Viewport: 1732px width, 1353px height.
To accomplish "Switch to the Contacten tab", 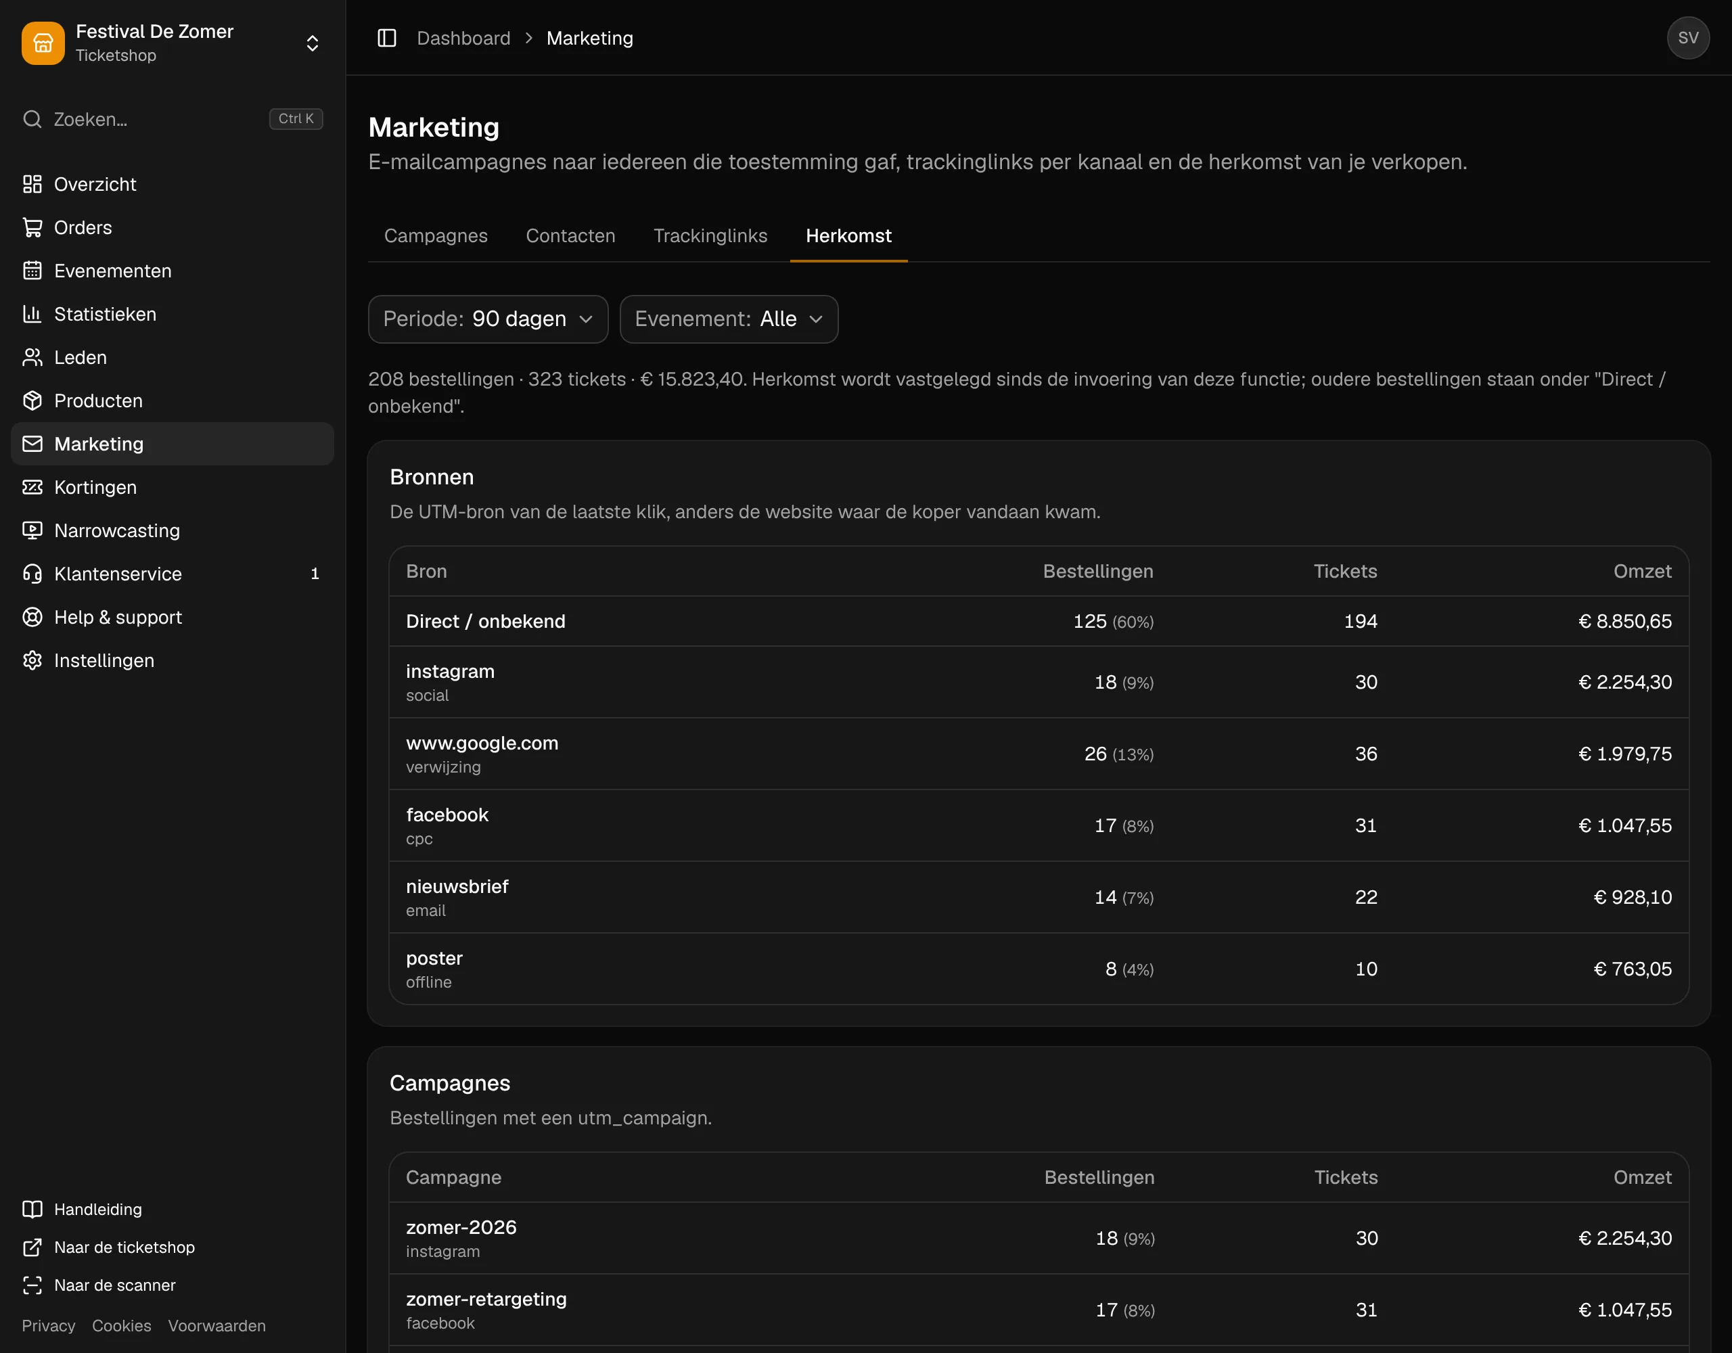I will (571, 235).
